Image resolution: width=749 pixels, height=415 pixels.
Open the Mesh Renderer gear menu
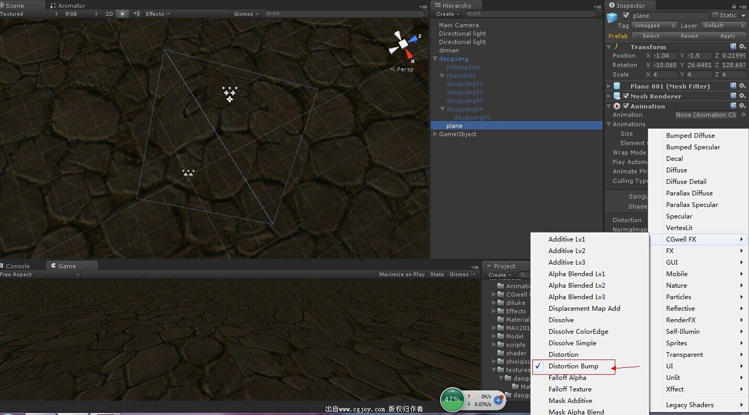click(x=742, y=96)
